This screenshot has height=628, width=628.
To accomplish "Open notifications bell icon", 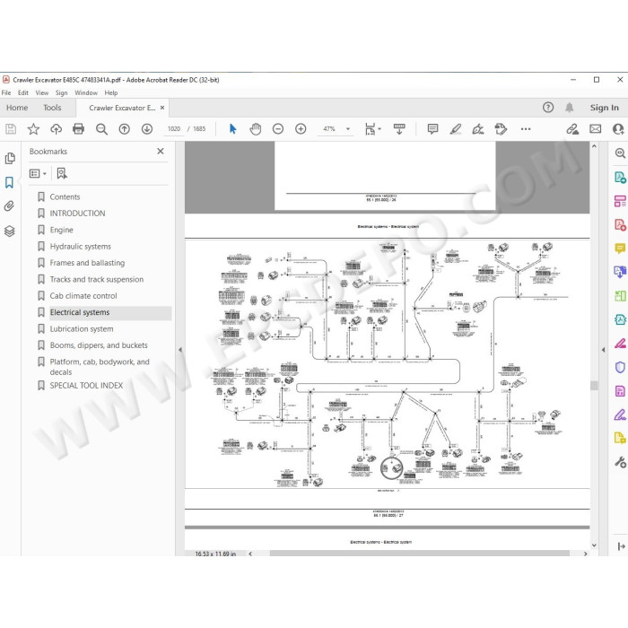I will 569,108.
